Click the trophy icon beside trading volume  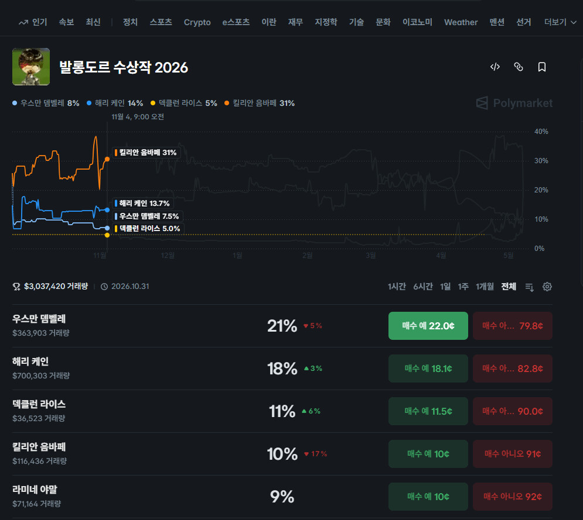16,287
